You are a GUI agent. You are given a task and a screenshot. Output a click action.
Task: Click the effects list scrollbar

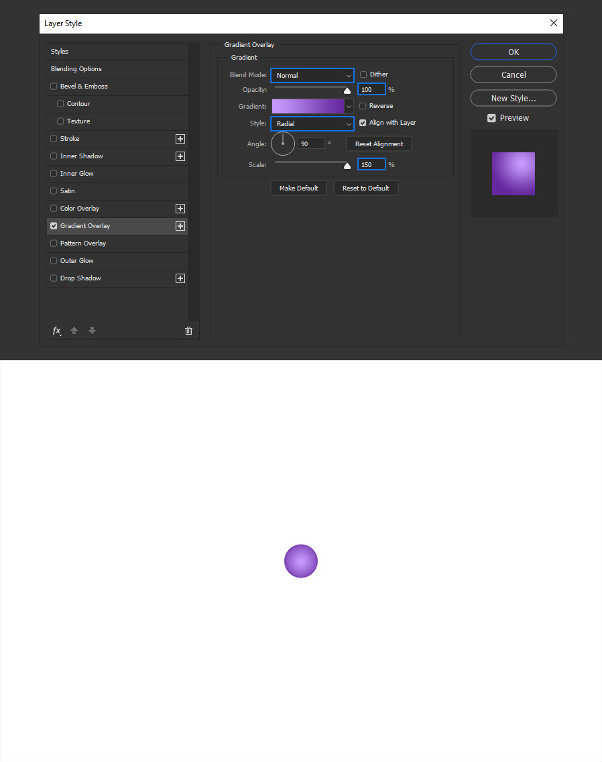click(193, 182)
